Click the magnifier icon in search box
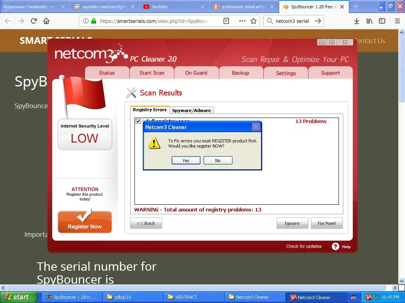 click(270, 21)
